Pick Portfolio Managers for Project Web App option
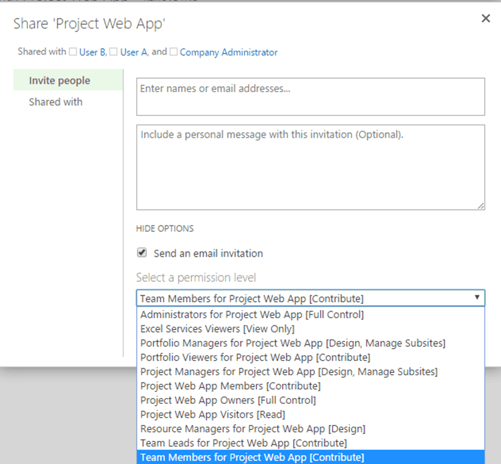Viewport: 501px width, 464px height. [x=311, y=343]
